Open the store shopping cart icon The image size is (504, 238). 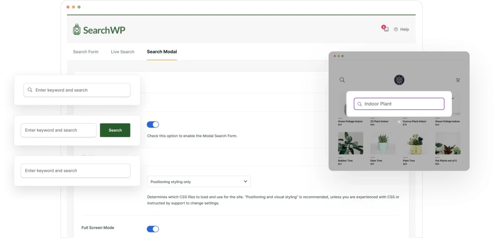coord(458,80)
